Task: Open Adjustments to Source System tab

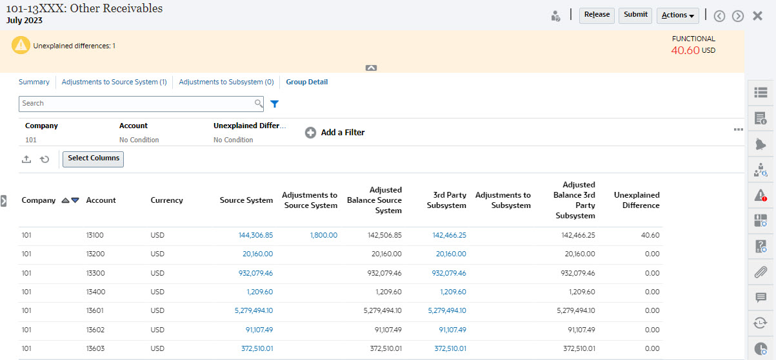Action: 114,82
